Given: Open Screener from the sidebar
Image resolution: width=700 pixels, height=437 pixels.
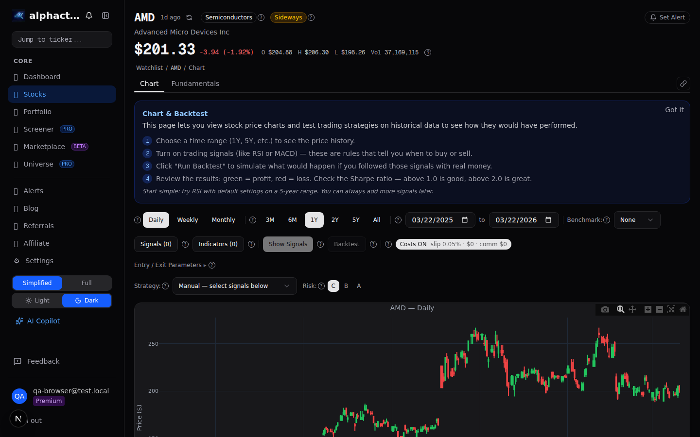Looking at the screenshot, I should pos(39,129).
